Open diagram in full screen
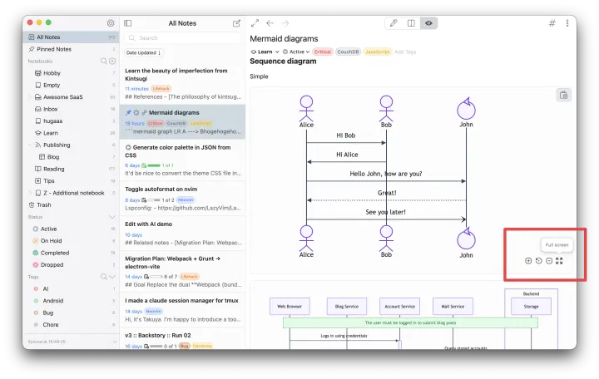Image resolution: width=599 pixels, height=379 pixels. tap(559, 261)
